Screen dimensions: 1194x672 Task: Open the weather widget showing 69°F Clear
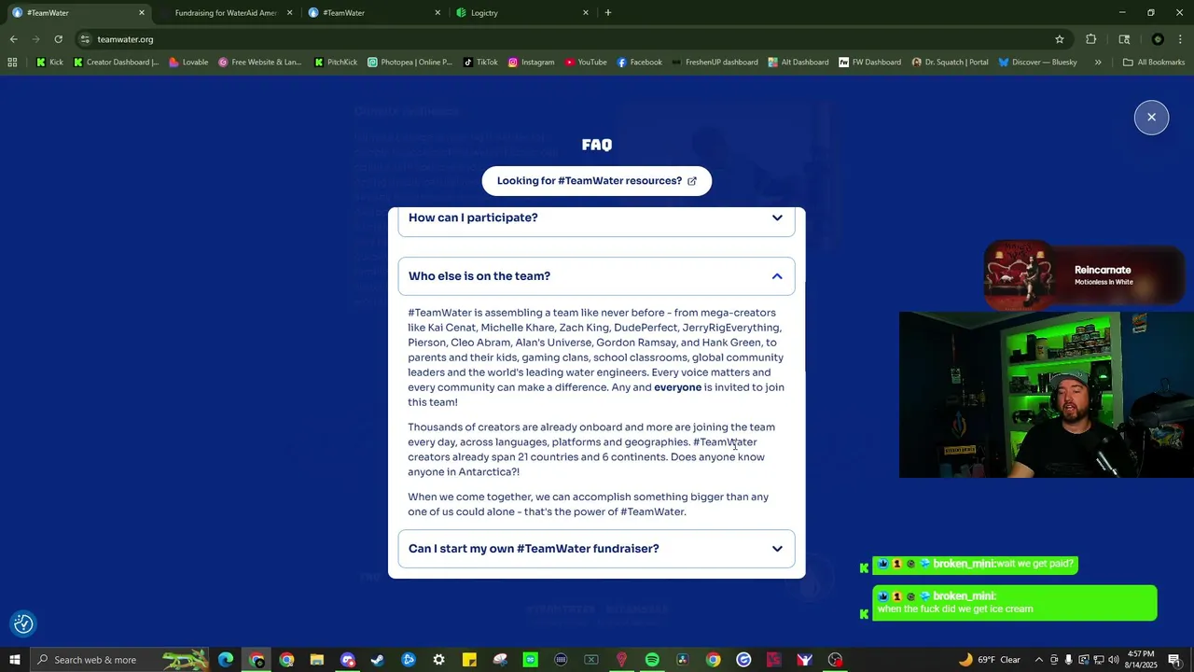click(x=989, y=660)
